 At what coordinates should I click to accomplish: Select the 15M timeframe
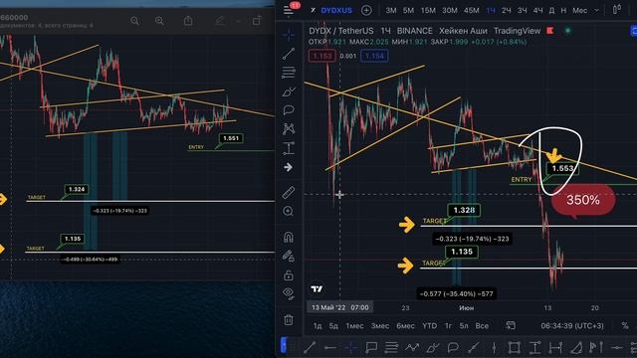tap(428, 11)
